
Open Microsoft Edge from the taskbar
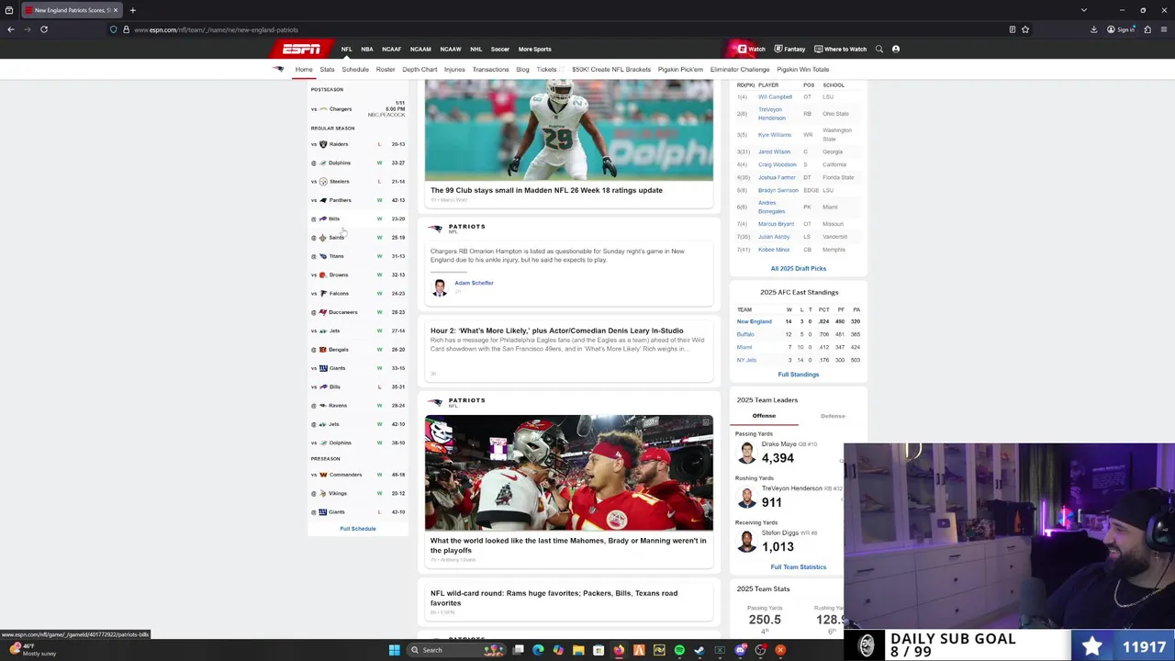[538, 650]
